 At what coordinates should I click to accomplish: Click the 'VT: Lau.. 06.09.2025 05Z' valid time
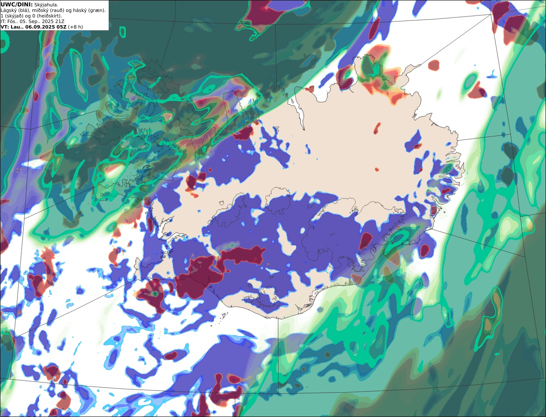(34, 27)
